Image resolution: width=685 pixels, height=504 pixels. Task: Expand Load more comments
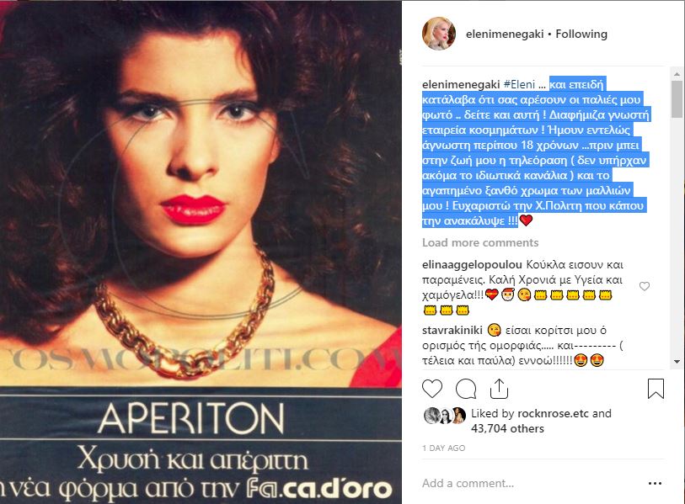[x=480, y=242]
